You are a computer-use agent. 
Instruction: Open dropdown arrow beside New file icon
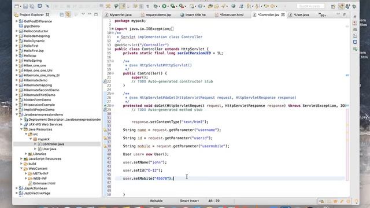(x=21, y=6)
